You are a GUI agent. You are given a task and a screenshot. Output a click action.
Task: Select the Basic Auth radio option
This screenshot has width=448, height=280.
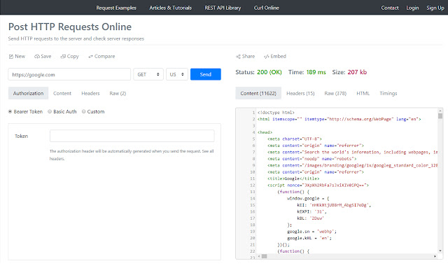tap(50, 111)
